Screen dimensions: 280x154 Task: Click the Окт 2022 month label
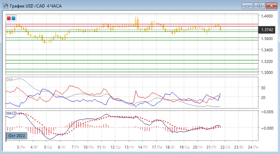pos(17,135)
